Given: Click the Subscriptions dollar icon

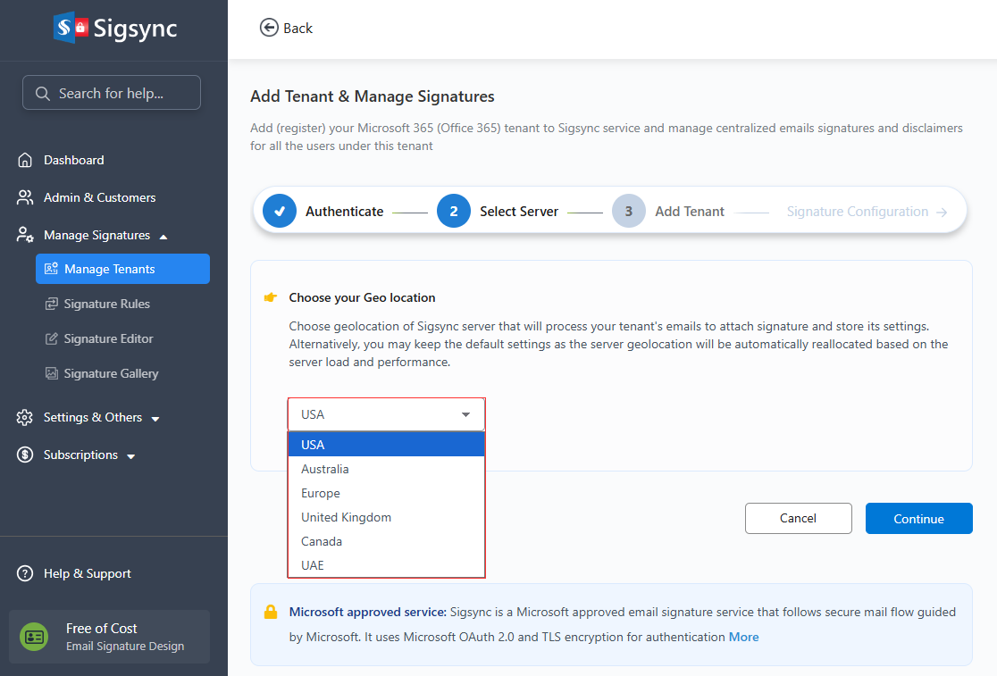Looking at the screenshot, I should pyautogui.click(x=25, y=455).
